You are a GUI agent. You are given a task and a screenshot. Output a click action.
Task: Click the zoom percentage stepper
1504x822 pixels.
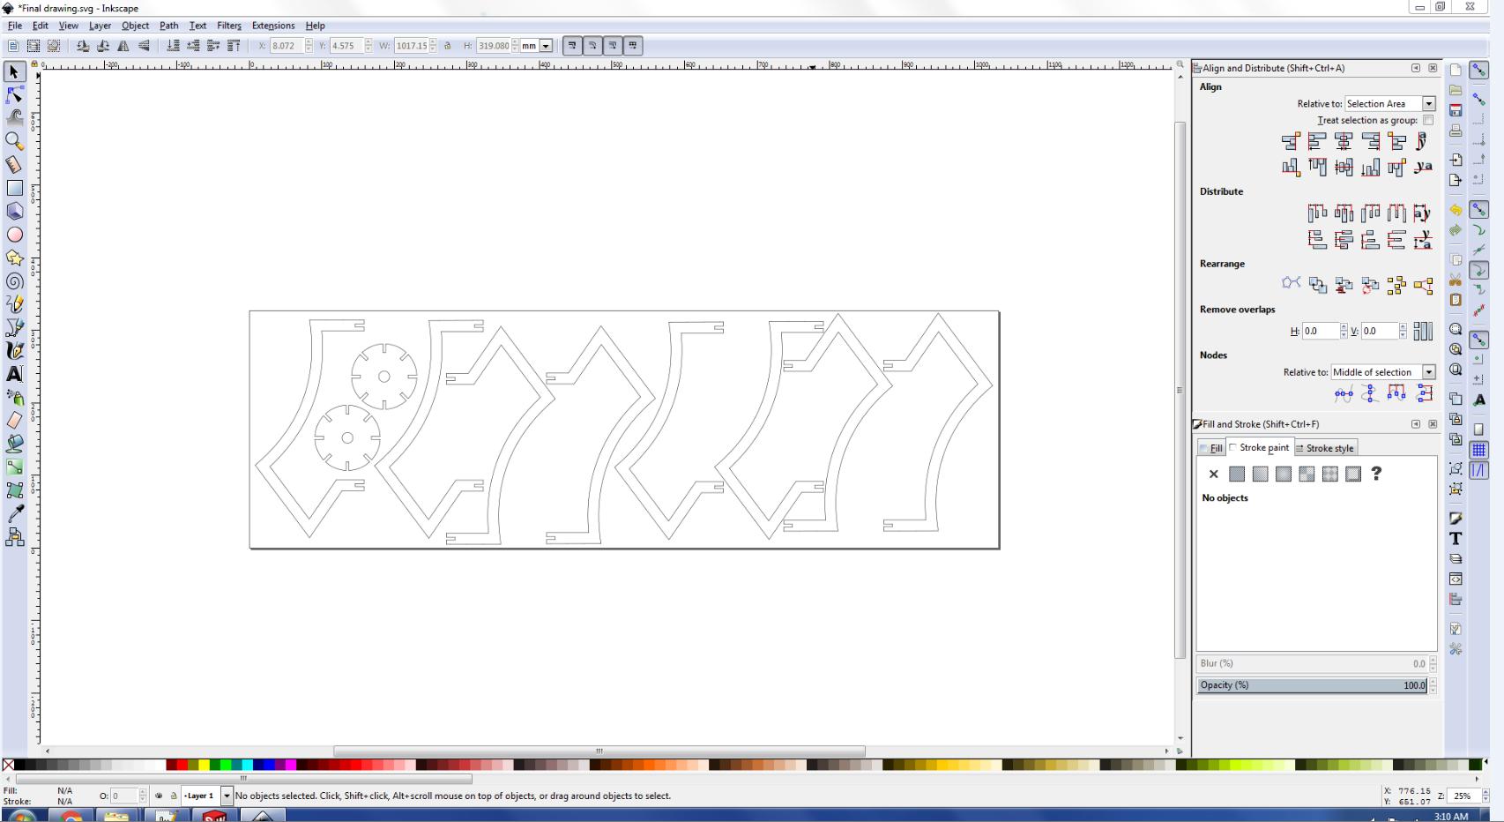pos(1485,796)
